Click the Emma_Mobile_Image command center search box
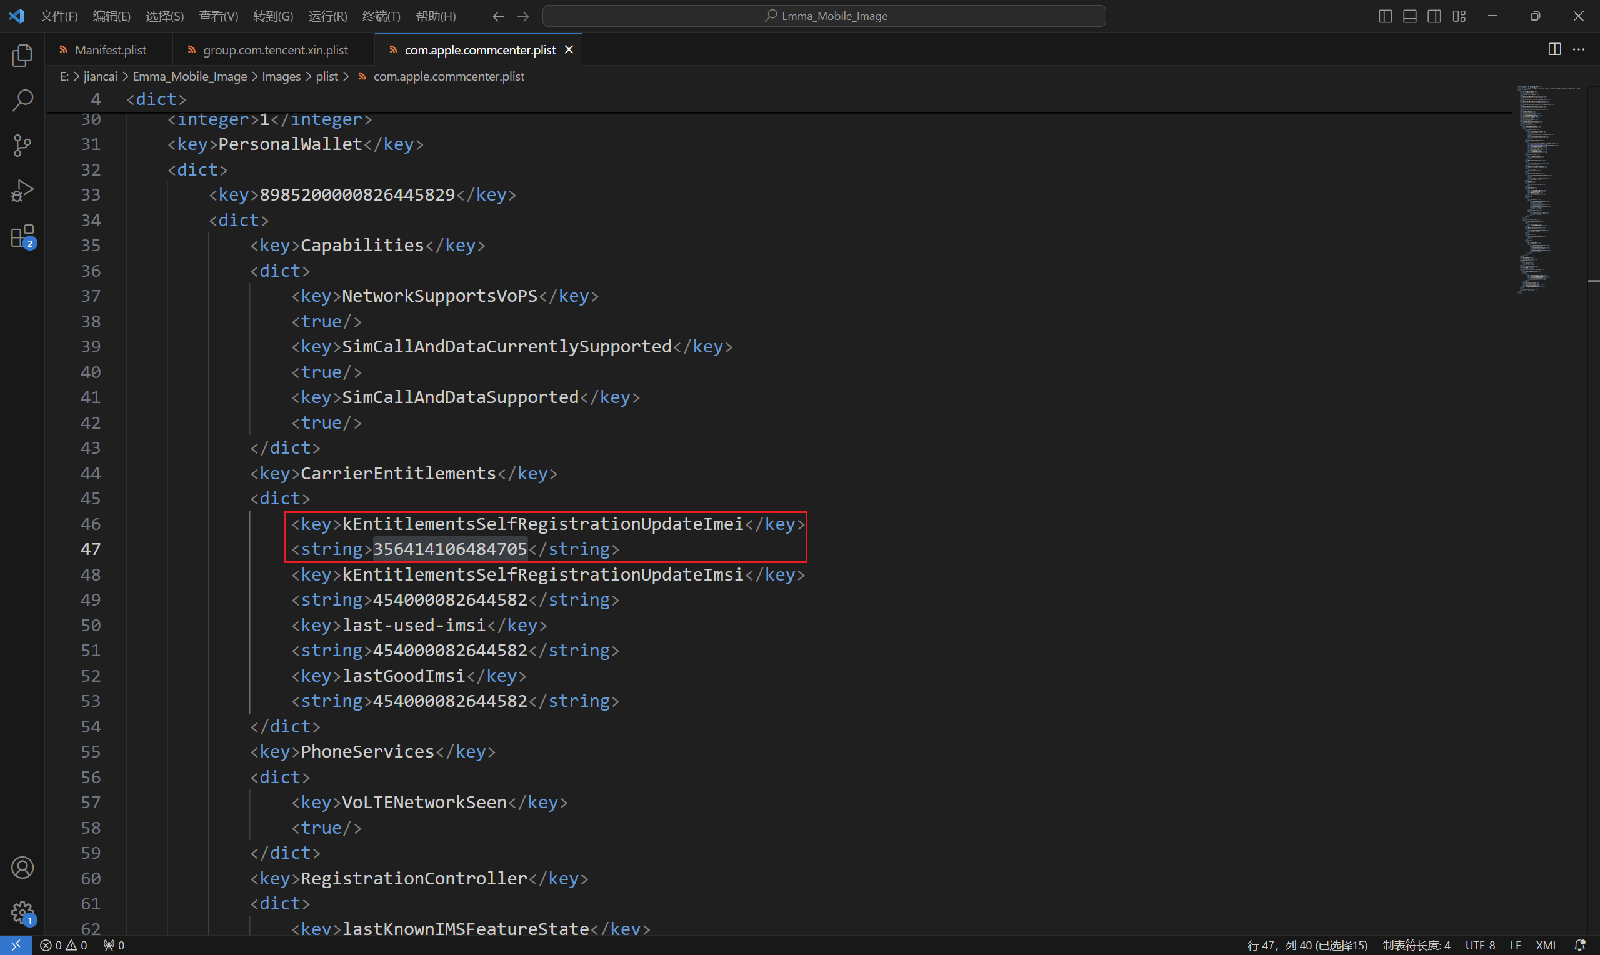 [x=824, y=16]
